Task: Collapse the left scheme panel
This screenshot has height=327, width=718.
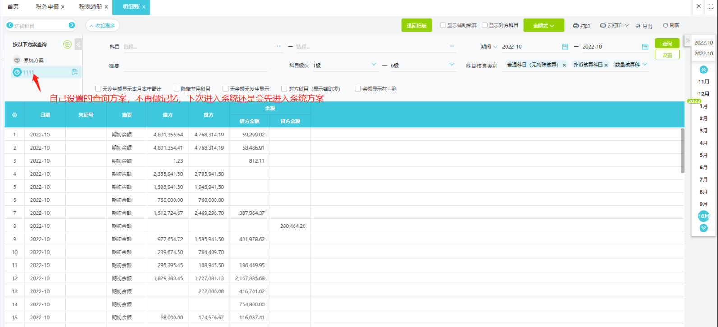Action: coord(78,45)
